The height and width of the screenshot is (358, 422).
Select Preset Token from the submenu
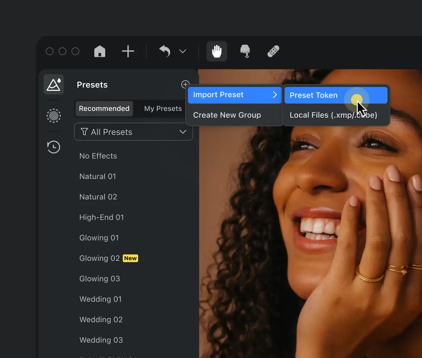[x=313, y=95]
